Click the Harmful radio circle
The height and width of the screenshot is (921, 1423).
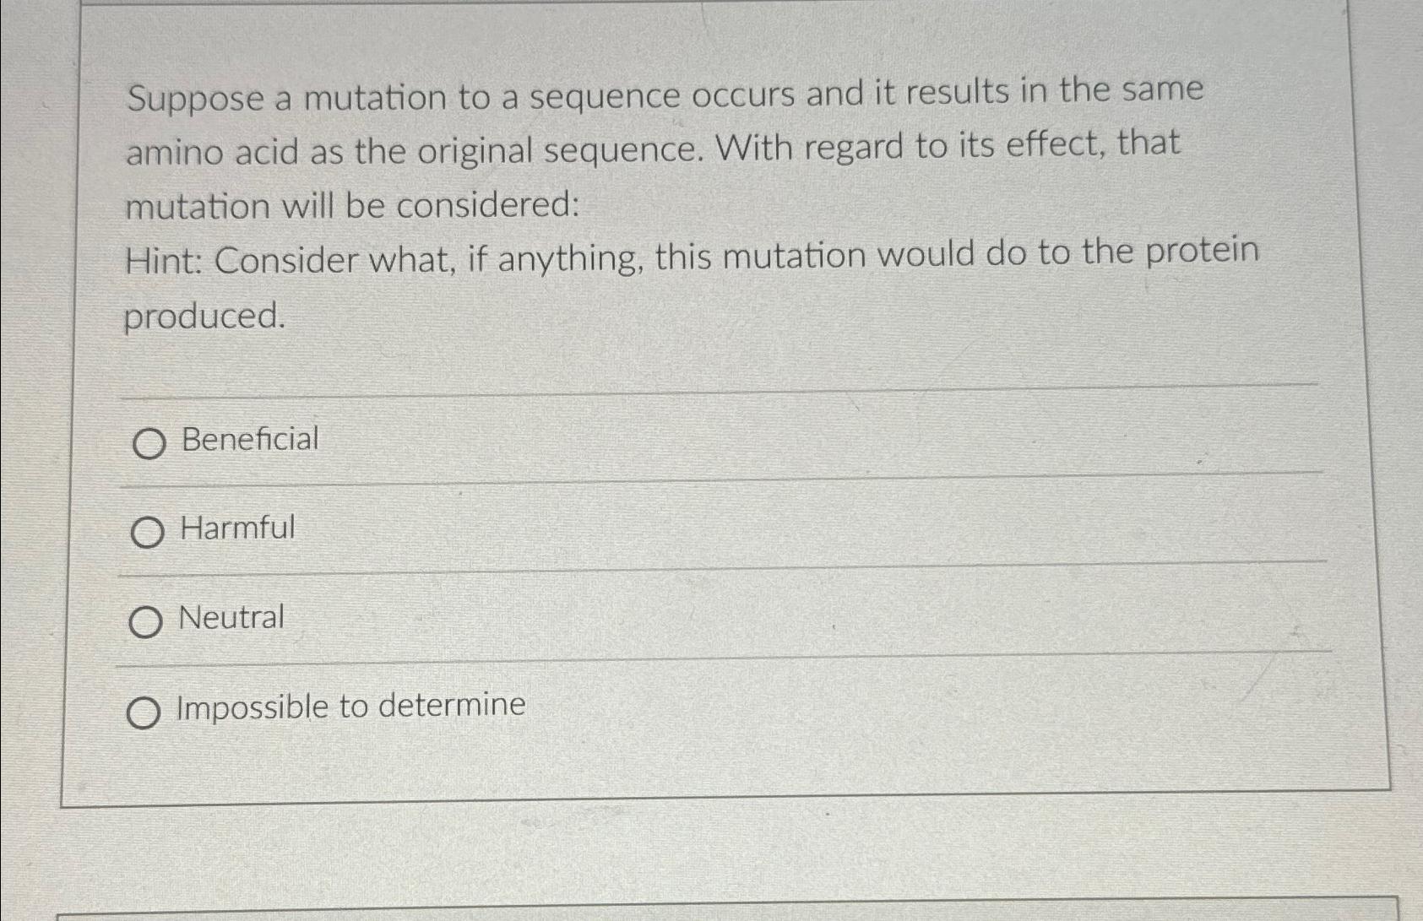pyautogui.click(x=148, y=531)
